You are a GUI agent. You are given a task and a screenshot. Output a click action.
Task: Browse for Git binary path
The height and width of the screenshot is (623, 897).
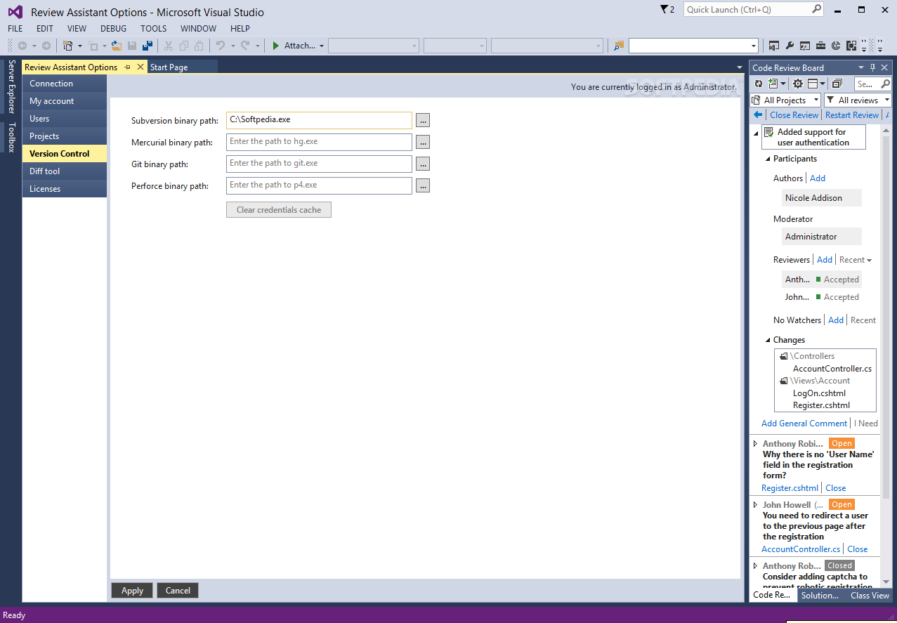click(x=423, y=164)
